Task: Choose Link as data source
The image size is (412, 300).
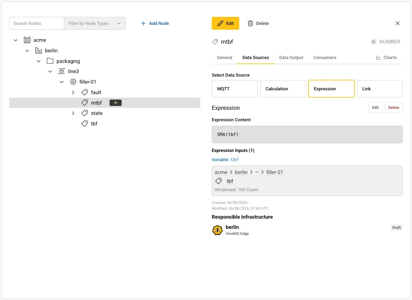Action: 380,89
